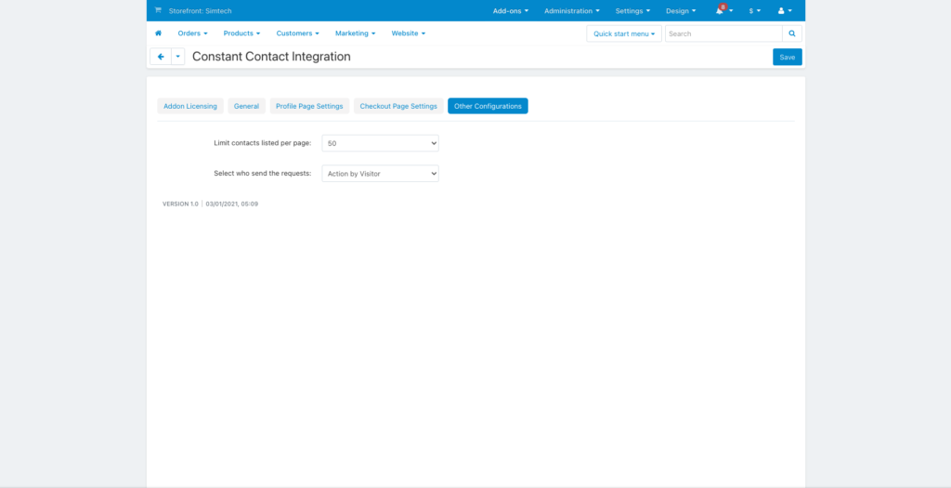Open the Marketing menu
The width and height of the screenshot is (951, 488).
[355, 33]
